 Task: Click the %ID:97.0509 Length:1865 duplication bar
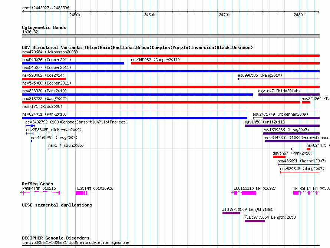coord(231,213)
